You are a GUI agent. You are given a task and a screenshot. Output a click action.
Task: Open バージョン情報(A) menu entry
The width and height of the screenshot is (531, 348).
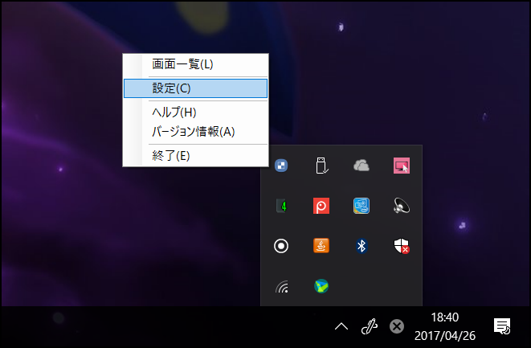(195, 131)
